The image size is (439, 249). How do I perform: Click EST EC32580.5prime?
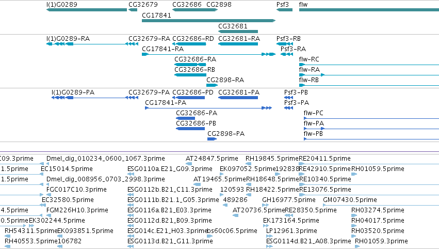coord(68,200)
